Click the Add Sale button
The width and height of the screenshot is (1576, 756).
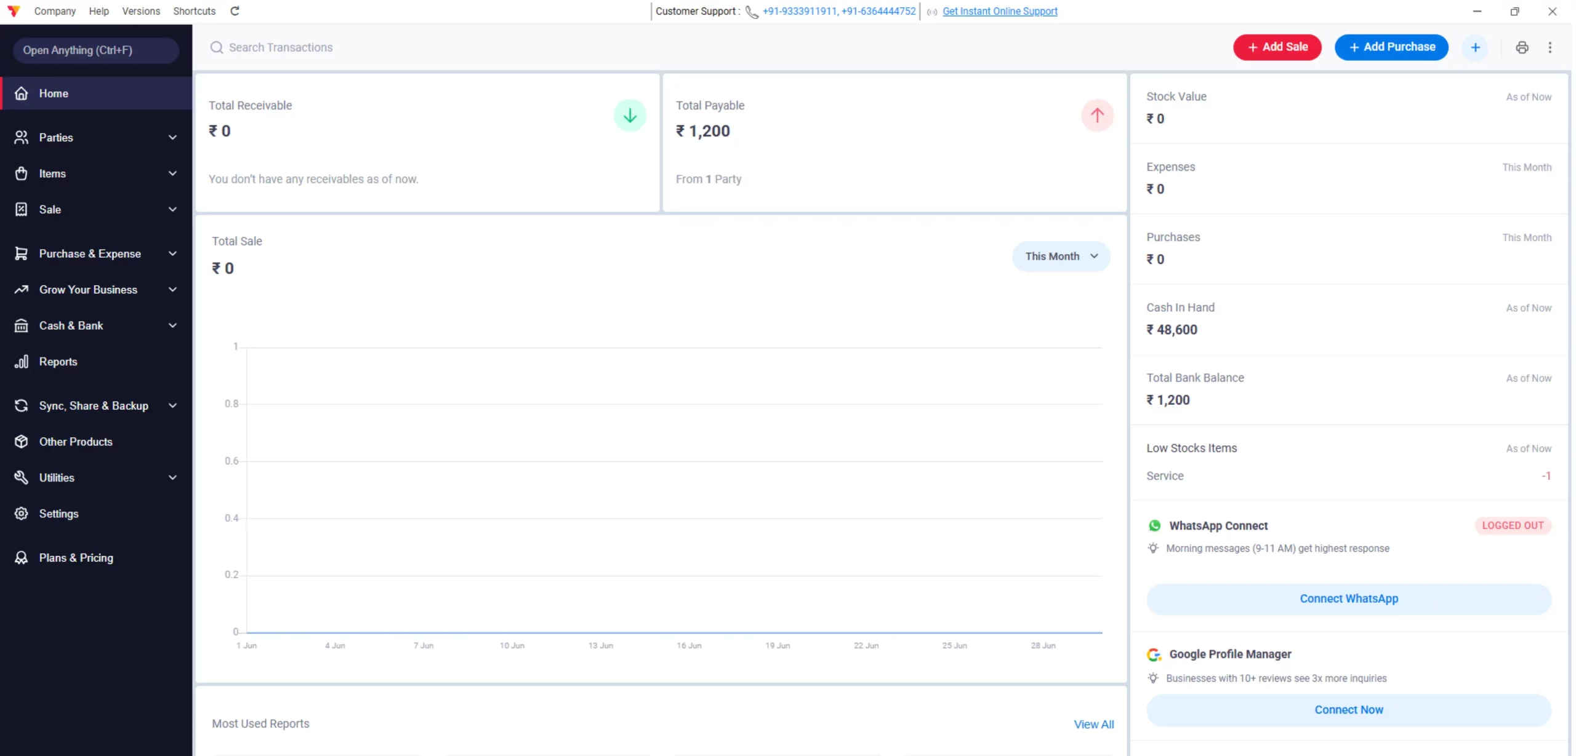click(1277, 47)
